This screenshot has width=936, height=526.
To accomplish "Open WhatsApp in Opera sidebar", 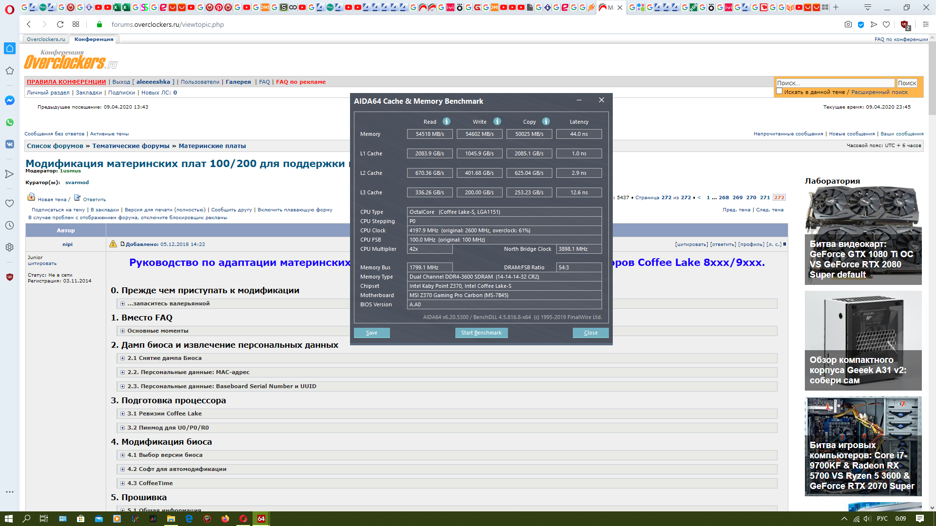I will coord(9,122).
